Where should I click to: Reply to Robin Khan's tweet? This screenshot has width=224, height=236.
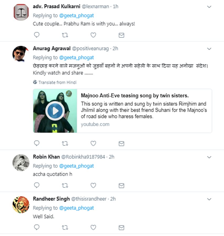point(37,185)
